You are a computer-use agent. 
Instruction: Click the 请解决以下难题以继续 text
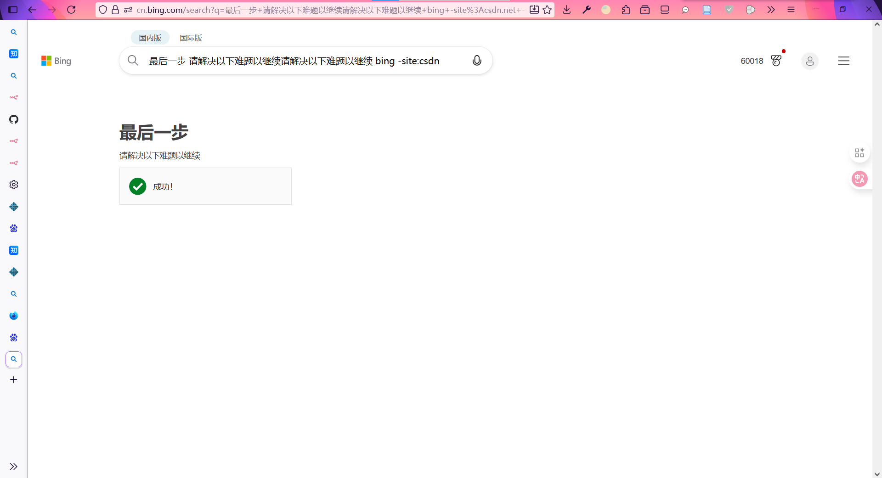coord(160,156)
